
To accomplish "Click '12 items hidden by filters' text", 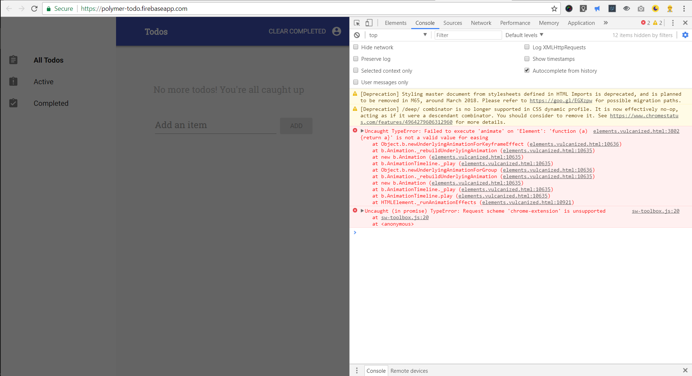I will tap(642, 35).
